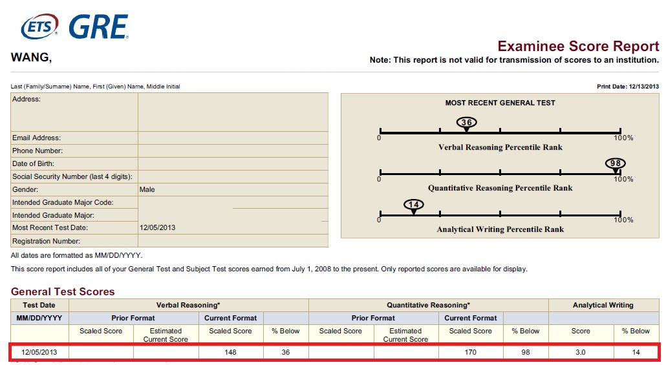Viewport: 666px width, 365px height.
Task: Click the note about institution transmission validity
Action: tap(514, 60)
